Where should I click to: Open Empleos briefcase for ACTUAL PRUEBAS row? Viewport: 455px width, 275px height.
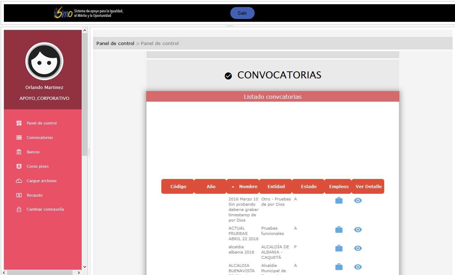pyautogui.click(x=339, y=230)
